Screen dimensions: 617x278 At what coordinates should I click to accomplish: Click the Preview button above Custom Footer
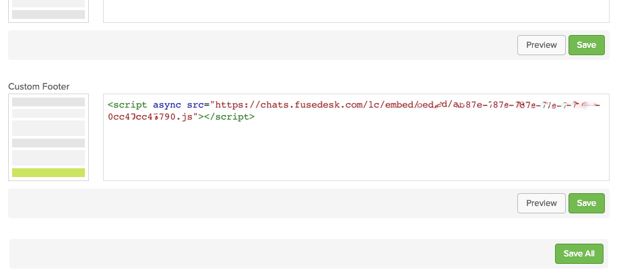point(541,45)
